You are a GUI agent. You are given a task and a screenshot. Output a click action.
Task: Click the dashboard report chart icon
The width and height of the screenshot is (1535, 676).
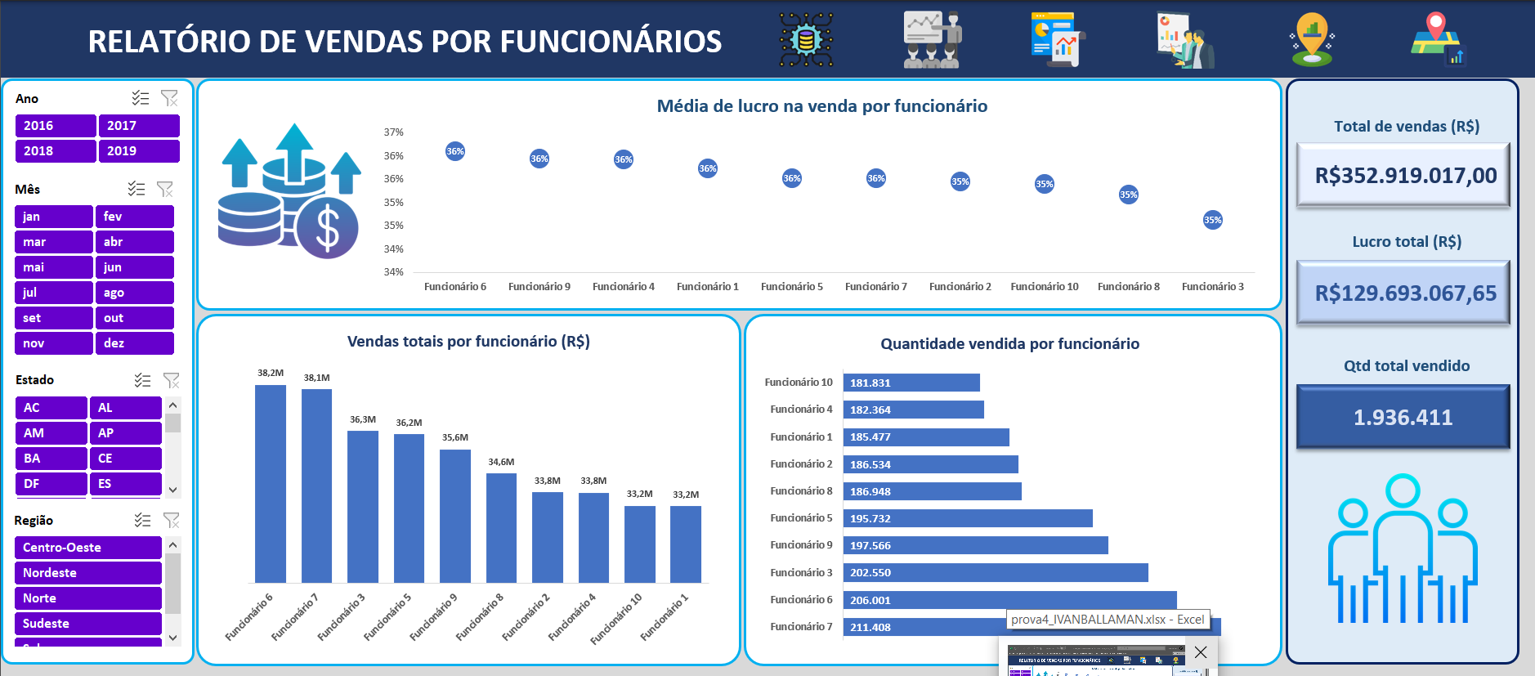(1058, 39)
